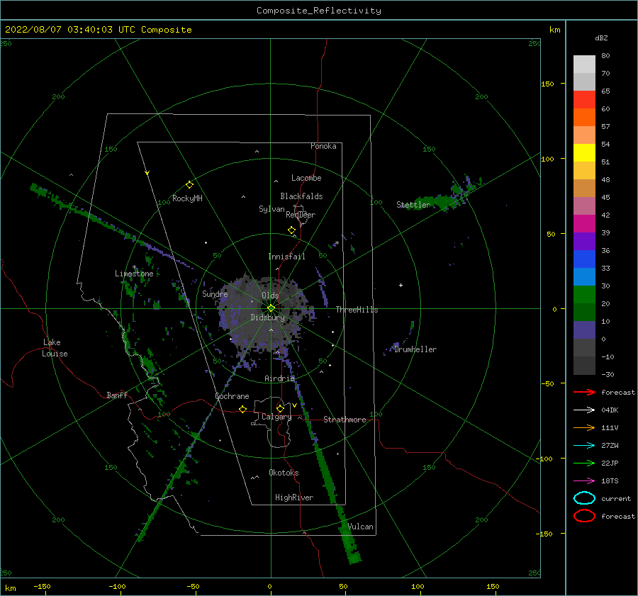The height and width of the screenshot is (596, 638).
Task: Click the yellow diamond beside Cochrane
Action: (243, 410)
